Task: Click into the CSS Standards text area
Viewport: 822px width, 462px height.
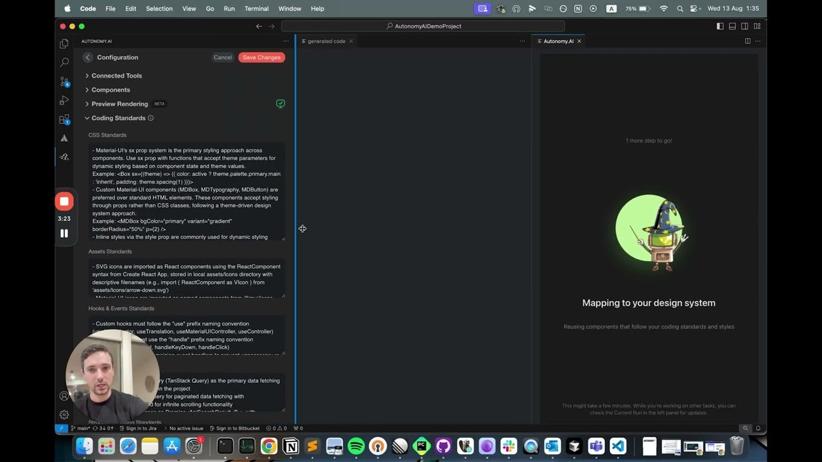Action: tap(186, 192)
